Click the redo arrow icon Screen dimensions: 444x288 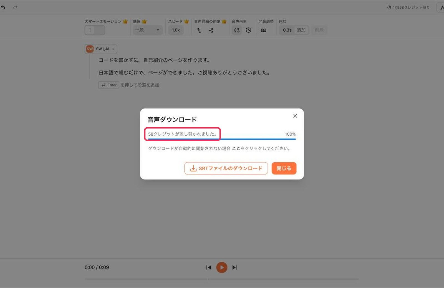point(15,7)
